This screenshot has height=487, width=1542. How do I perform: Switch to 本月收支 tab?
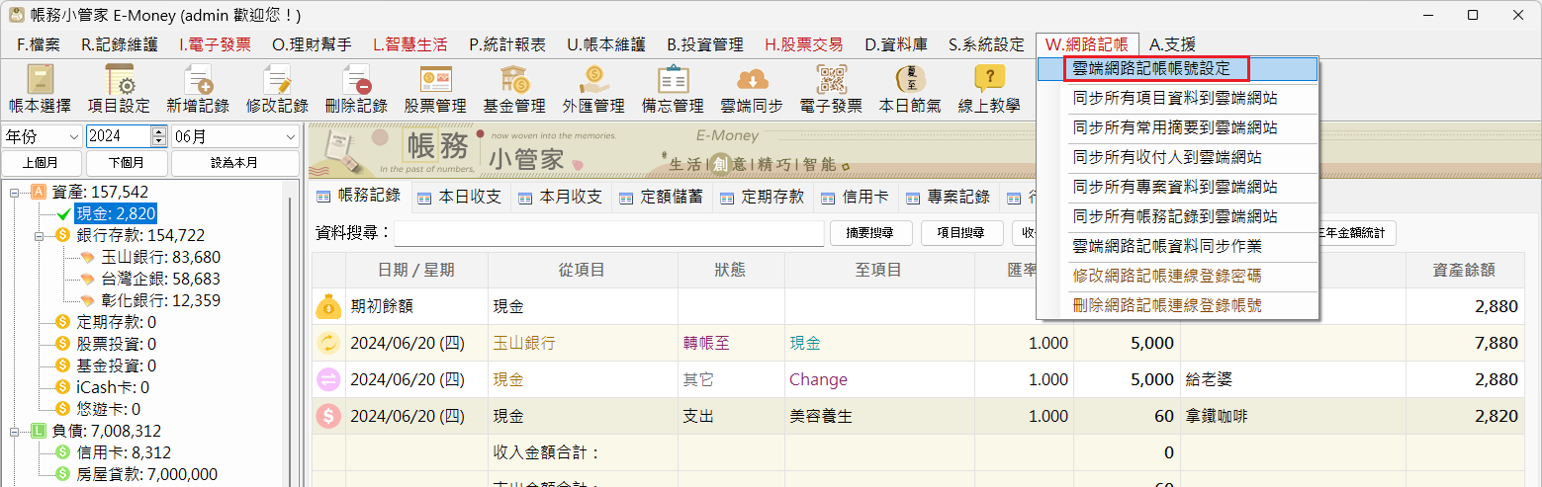(x=561, y=197)
